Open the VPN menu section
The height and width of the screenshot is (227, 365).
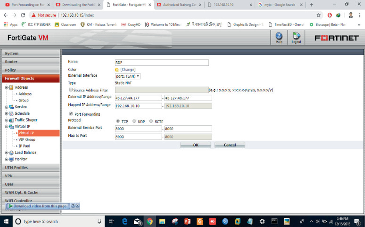pyautogui.click(x=31, y=176)
